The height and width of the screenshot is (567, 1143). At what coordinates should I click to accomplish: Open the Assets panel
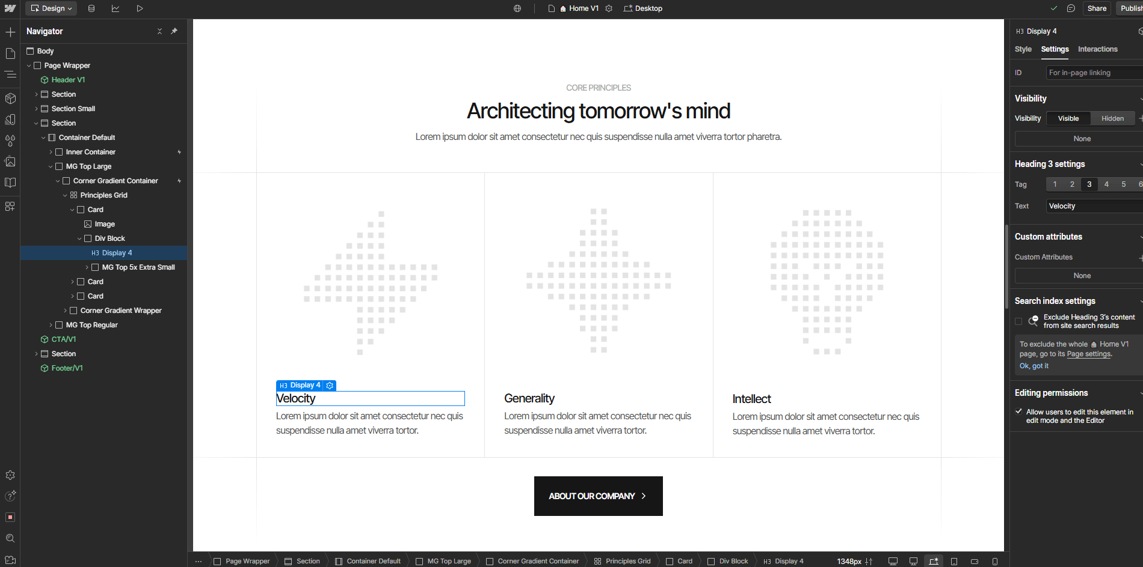[x=10, y=162]
